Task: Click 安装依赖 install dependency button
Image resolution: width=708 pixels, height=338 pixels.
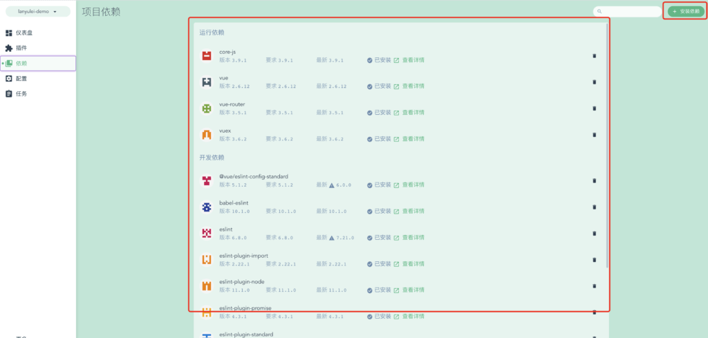Action: tap(686, 11)
